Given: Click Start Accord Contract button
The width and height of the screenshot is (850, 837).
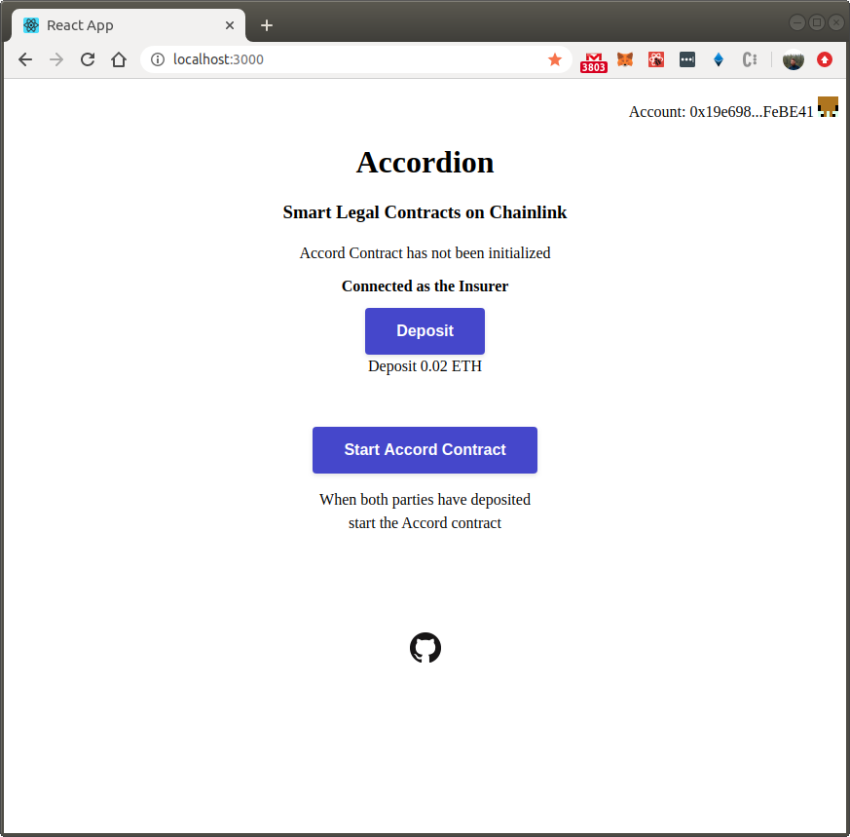Looking at the screenshot, I should pyautogui.click(x=425, y=450).
